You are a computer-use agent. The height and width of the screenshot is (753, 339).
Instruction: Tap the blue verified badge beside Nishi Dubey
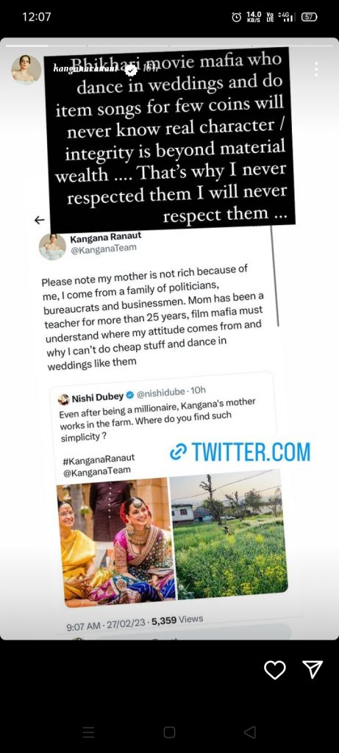coord(129,396)
